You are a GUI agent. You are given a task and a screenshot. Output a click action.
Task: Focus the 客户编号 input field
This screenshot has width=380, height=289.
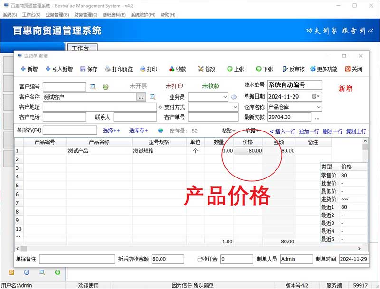point(65,87)
